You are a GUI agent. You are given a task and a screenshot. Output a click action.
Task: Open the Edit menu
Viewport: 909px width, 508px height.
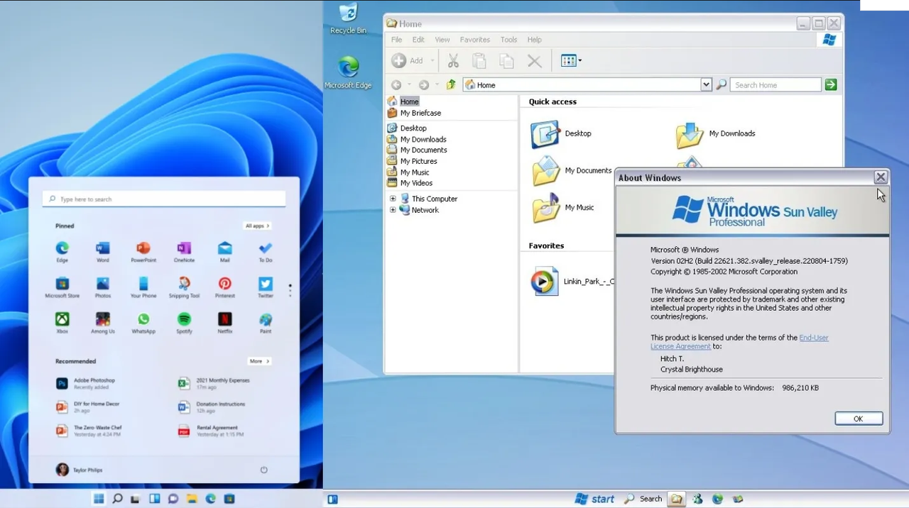pyautogui.click(x=418, y=40)
